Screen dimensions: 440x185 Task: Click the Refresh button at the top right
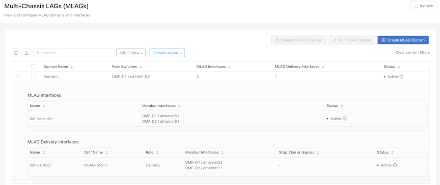423,6
